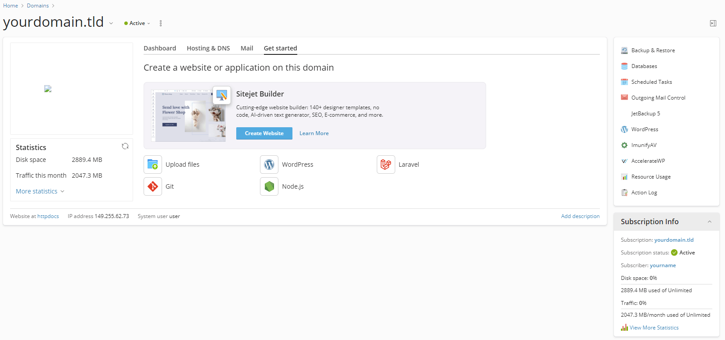Open Resource Usage chart icon
Viewport: 725px width, 340px height.
click(x=624, y=177)
